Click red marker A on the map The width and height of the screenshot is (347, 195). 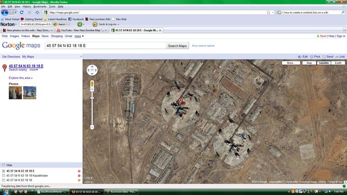pyautogui.click(x=181, y=101)
